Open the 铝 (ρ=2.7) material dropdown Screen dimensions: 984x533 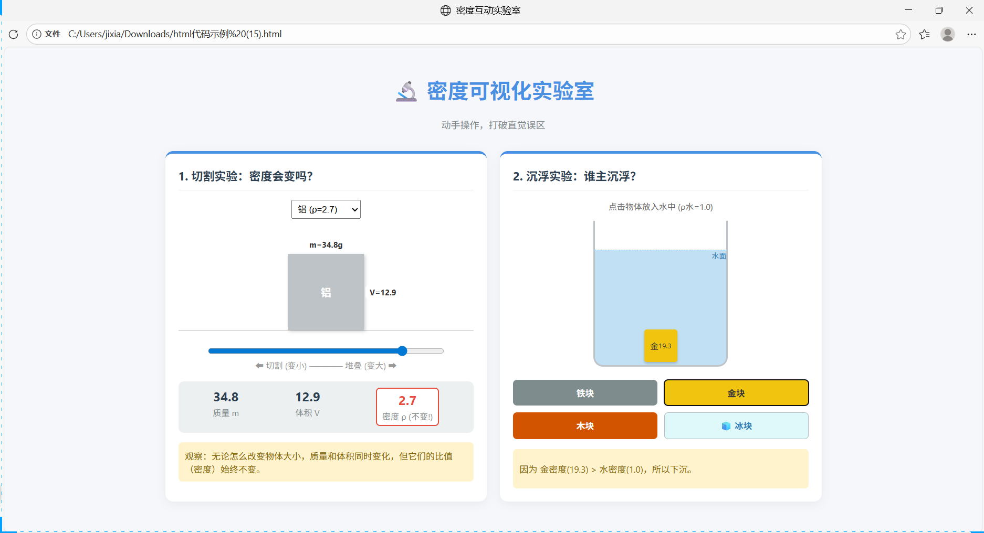[326, 209]
